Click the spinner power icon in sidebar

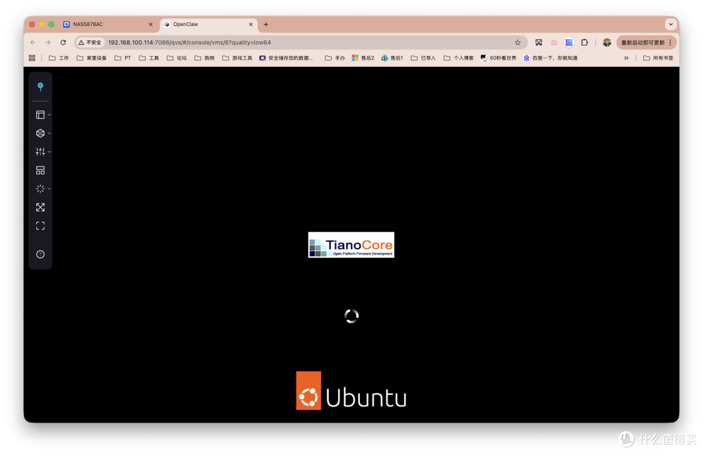[40, 189]
